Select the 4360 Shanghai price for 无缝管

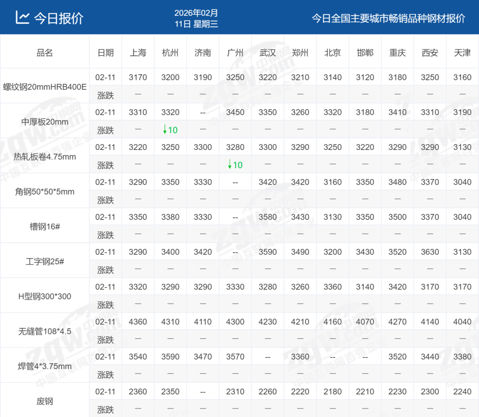click(137, 322)
